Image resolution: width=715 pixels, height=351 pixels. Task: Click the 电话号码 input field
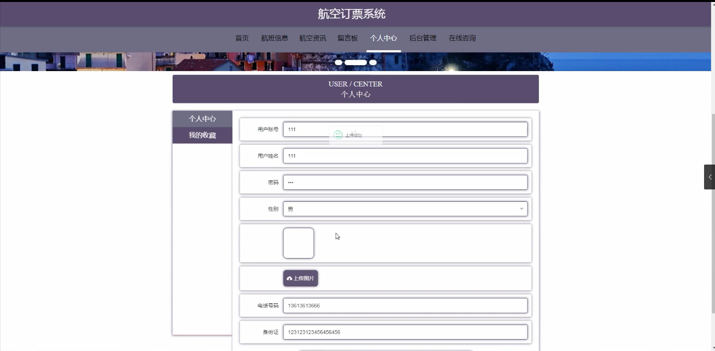tap(405, 306)
